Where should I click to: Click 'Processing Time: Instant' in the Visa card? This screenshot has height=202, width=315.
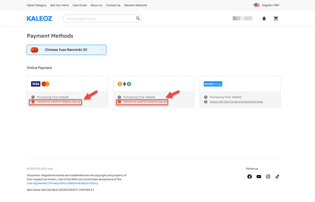(x=53, y=97)
